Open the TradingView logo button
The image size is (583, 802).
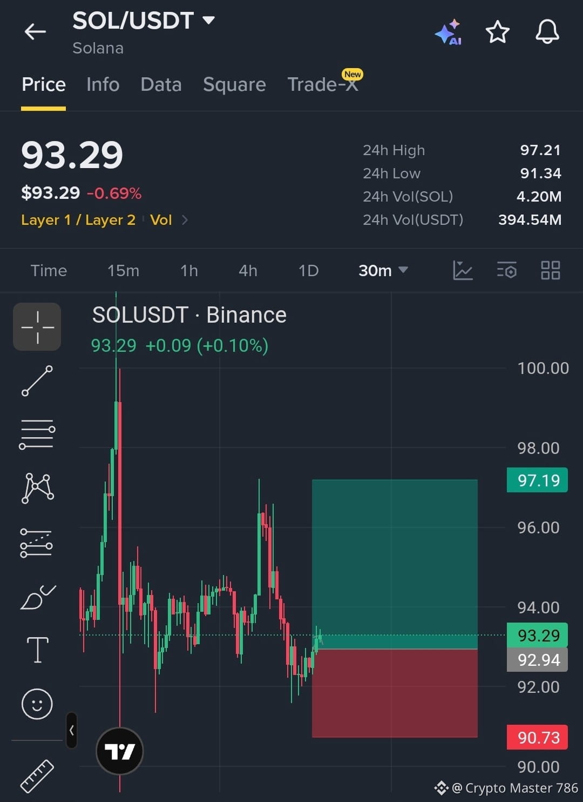pos(119,751)
